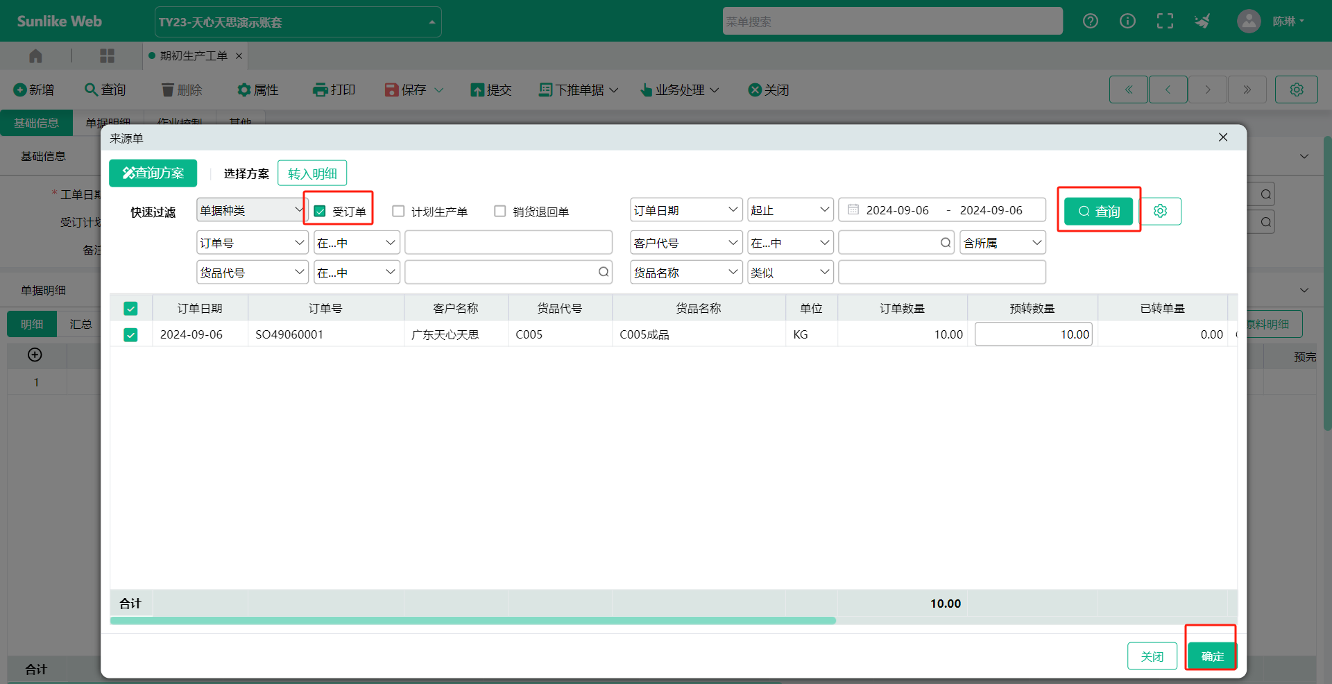
Task: Close the 来源单 dialog with X
Action: (1223, 137)
